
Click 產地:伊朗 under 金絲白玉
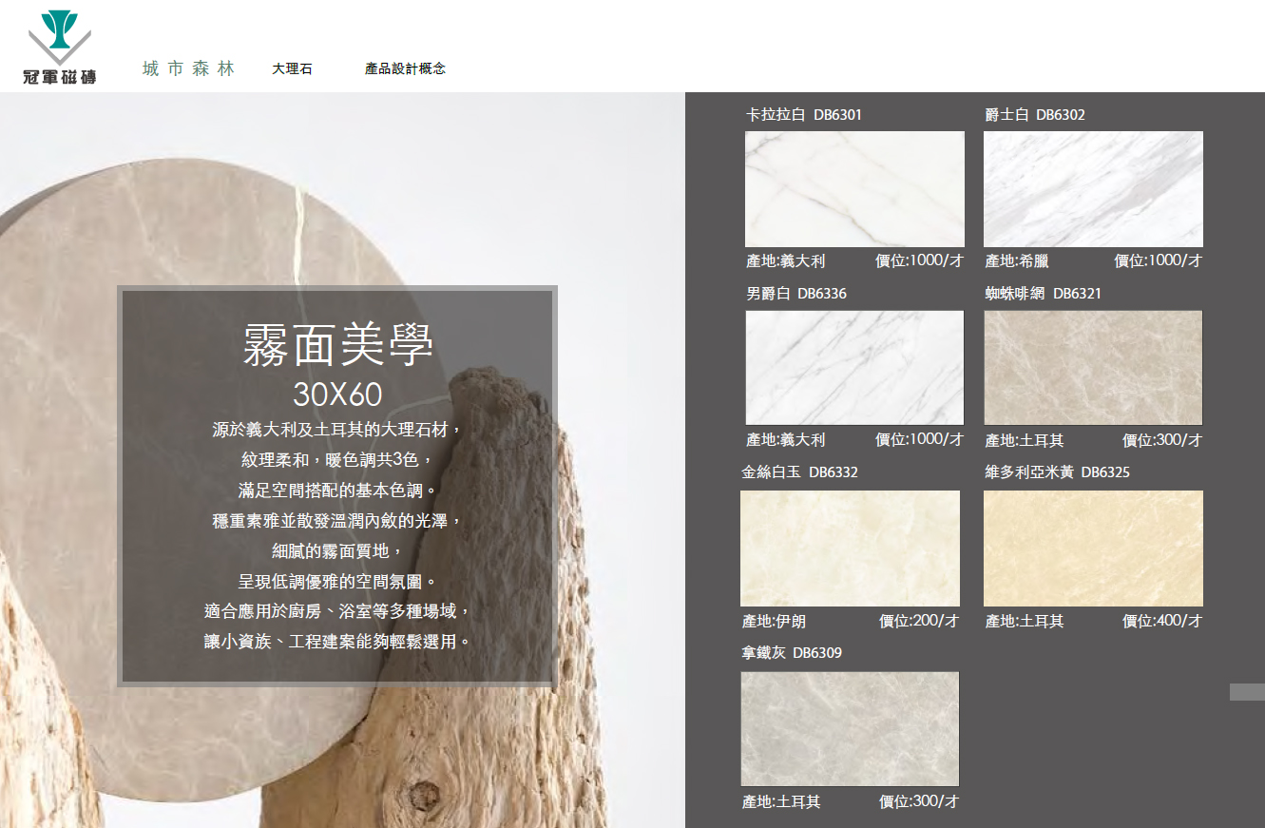click(x=774, y=622)
